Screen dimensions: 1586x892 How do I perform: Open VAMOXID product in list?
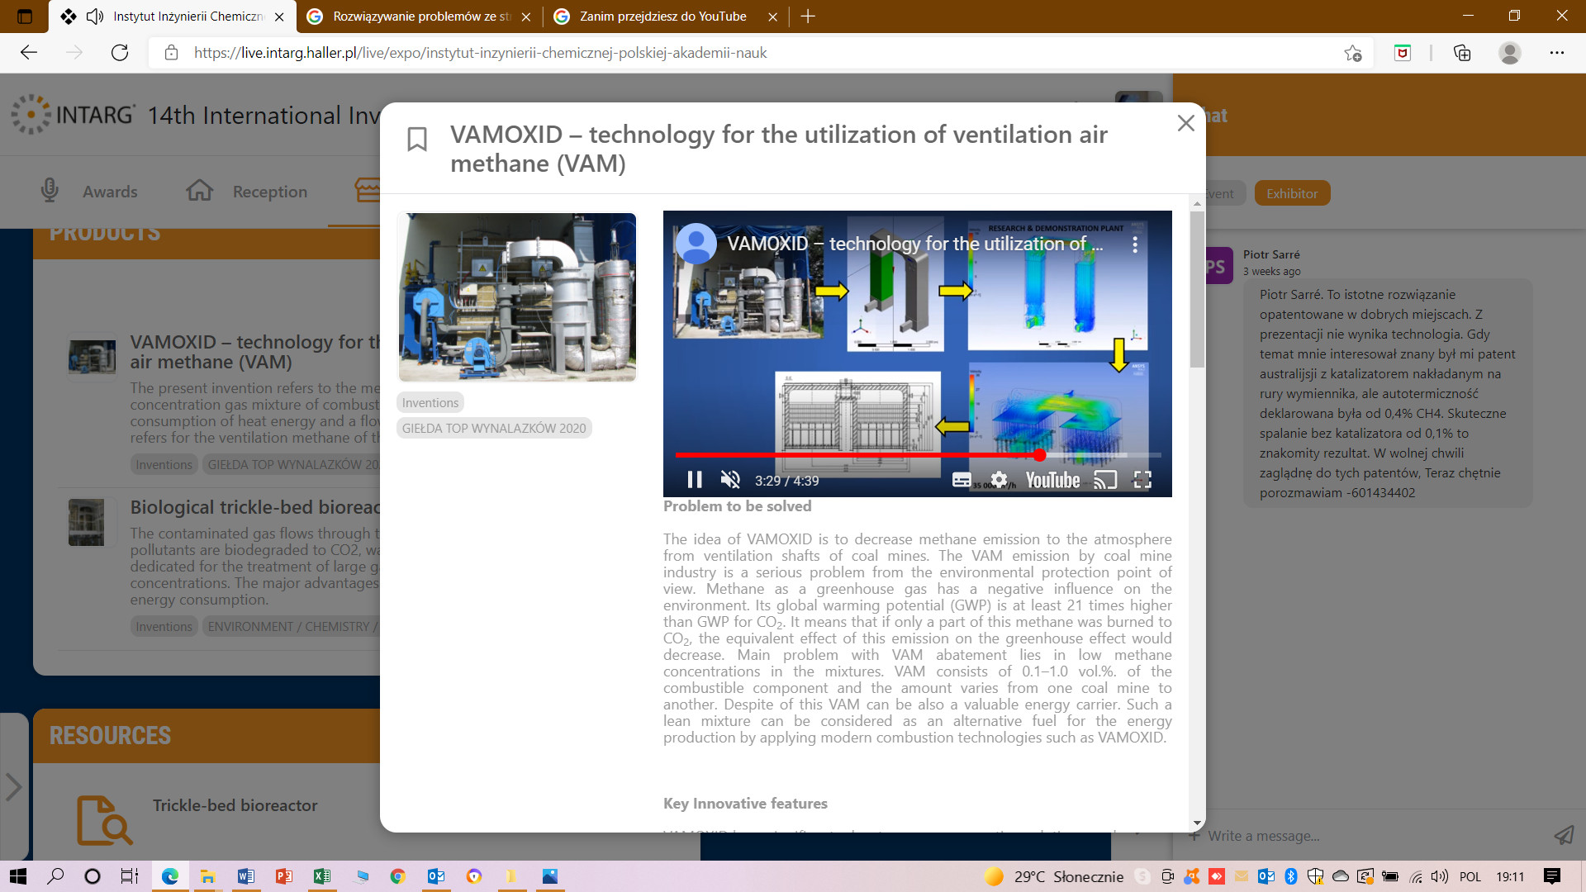[254, 352]
